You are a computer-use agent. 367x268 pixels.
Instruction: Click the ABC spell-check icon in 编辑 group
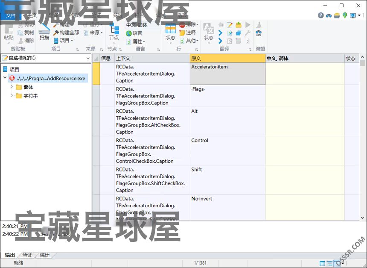(x=259, y=33)
